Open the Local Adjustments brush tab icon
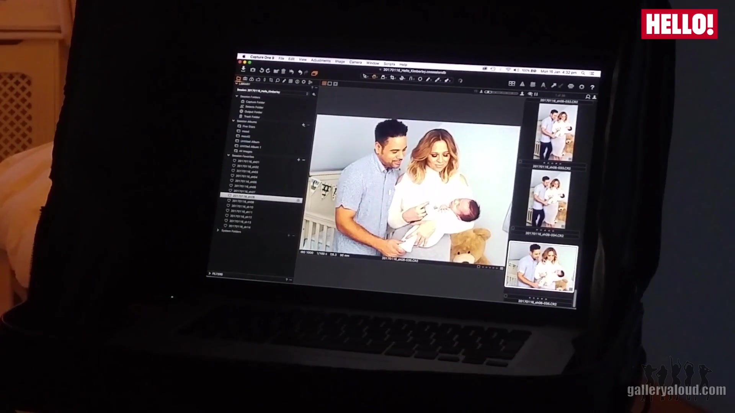The width and height of the screenshot is (735, 413). pyautogui.click(x=284, y=81)
